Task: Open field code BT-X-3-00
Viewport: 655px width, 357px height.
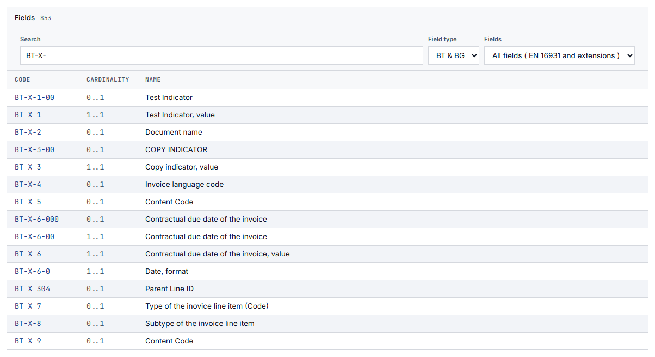Action: 34,150
